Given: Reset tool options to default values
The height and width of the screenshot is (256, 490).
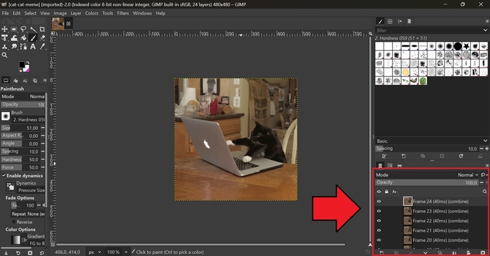Looking at the screenshot, I should [x=42, y=253].
